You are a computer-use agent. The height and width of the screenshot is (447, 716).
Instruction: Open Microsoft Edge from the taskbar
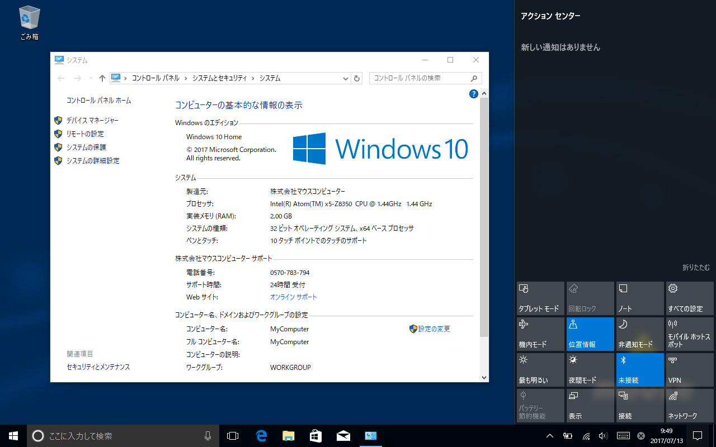261,436
